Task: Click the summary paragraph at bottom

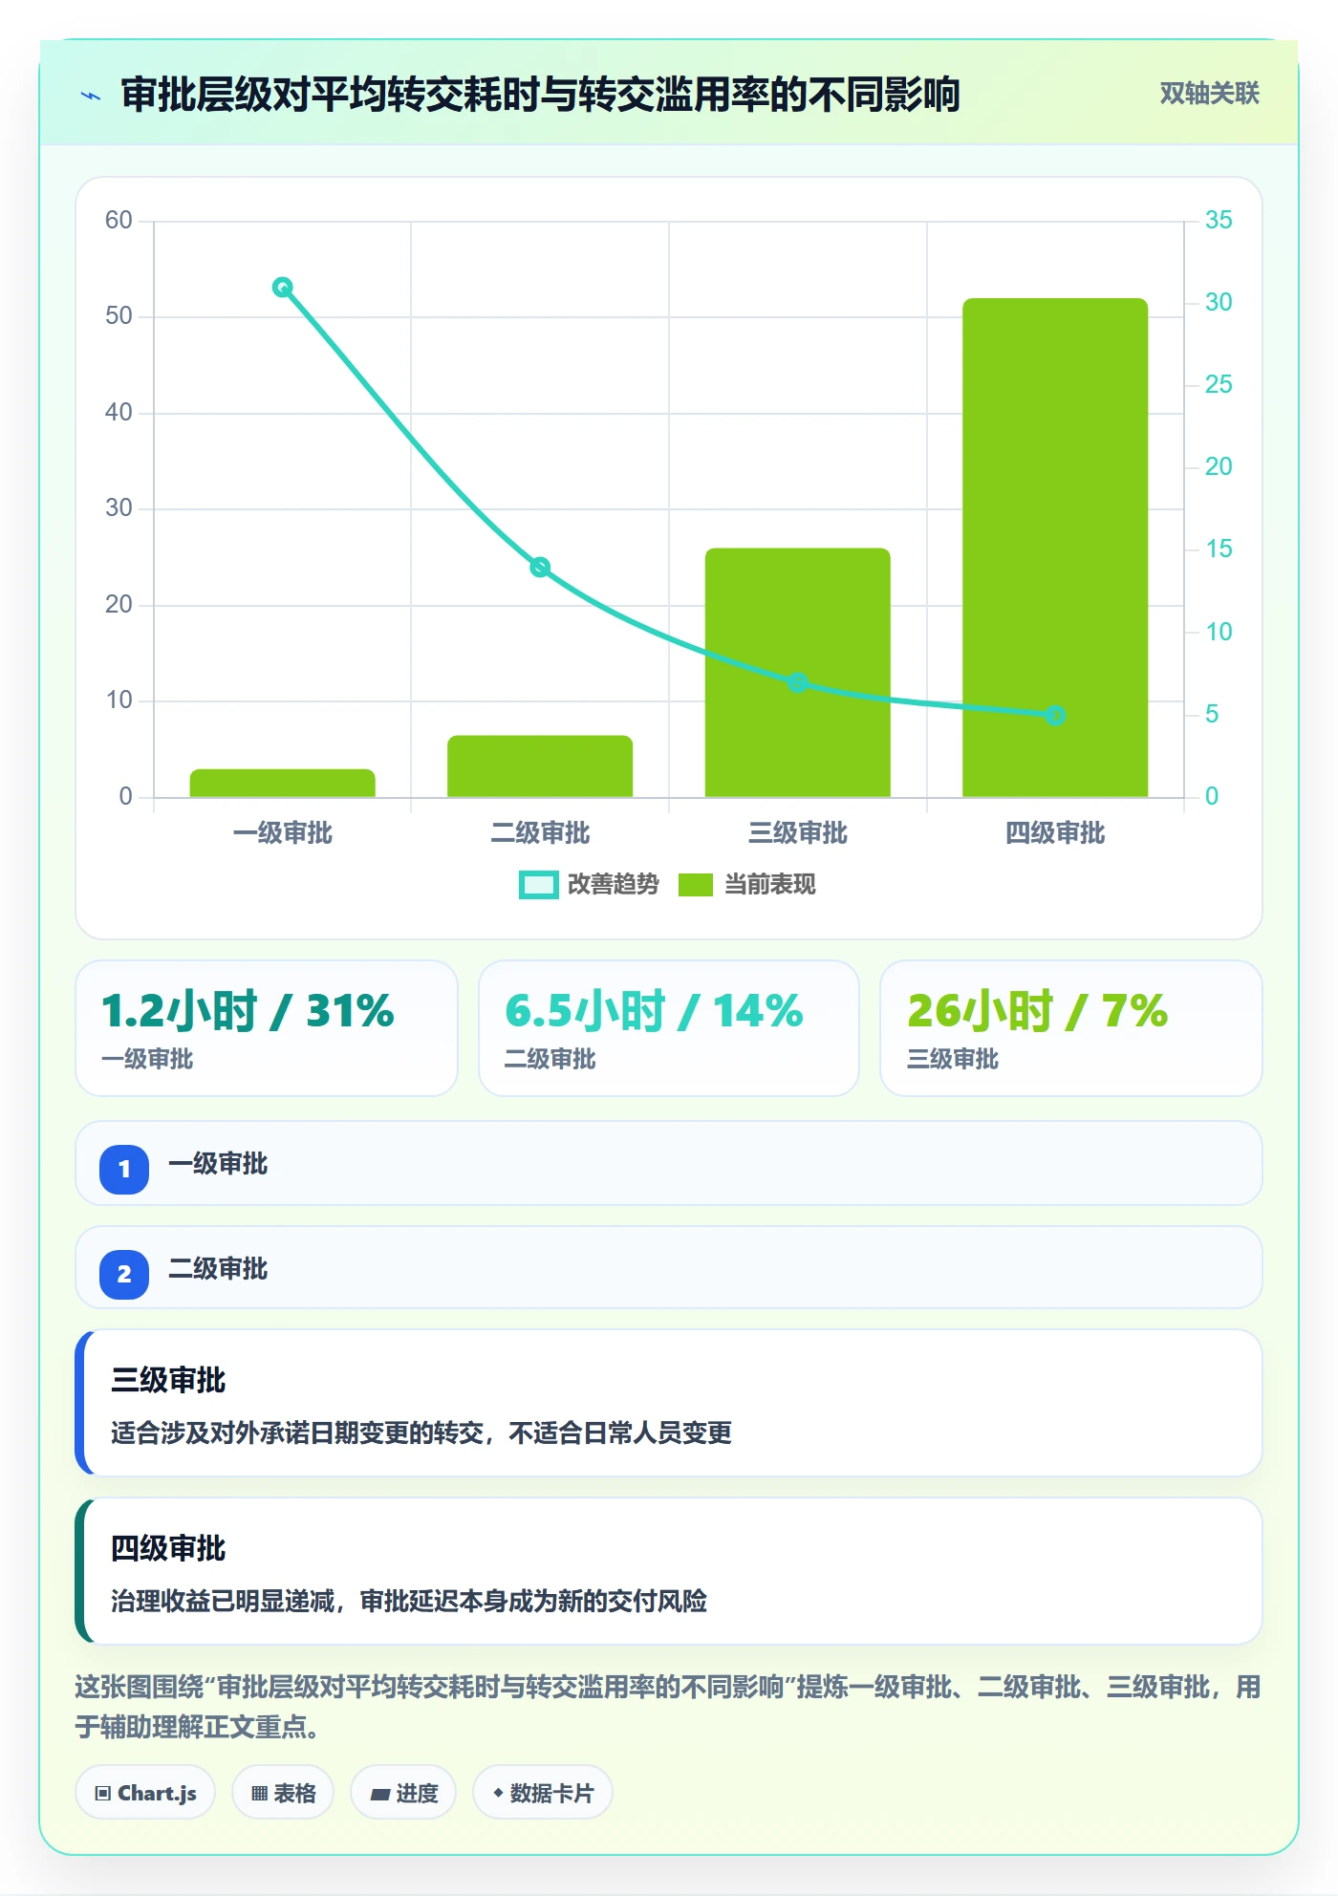Action: 669,1707
